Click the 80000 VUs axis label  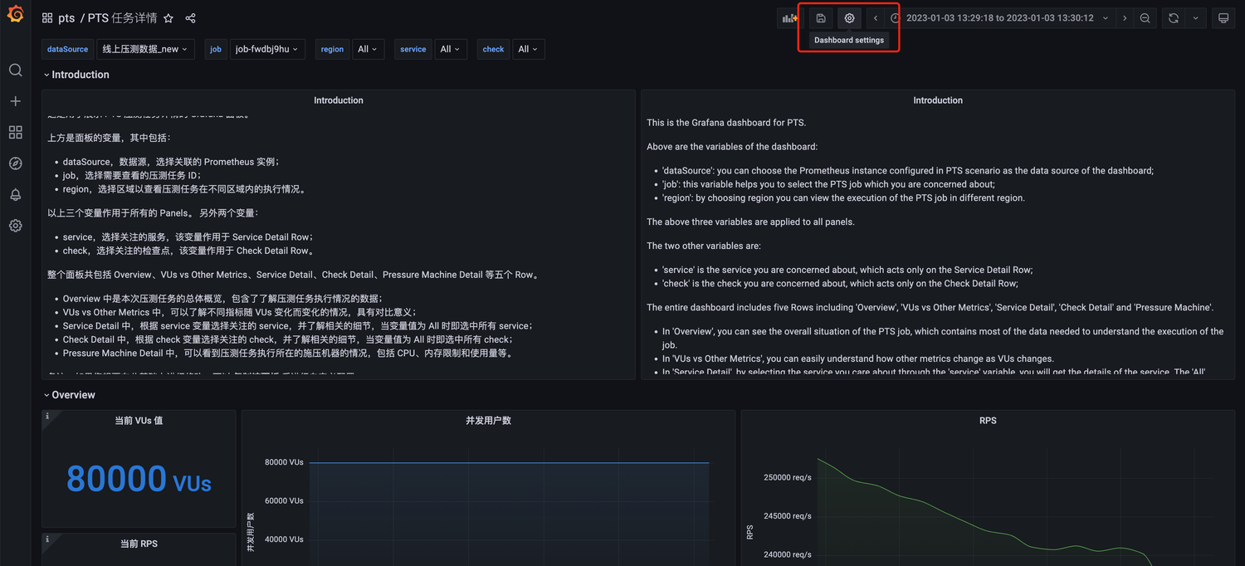[284, 462]
